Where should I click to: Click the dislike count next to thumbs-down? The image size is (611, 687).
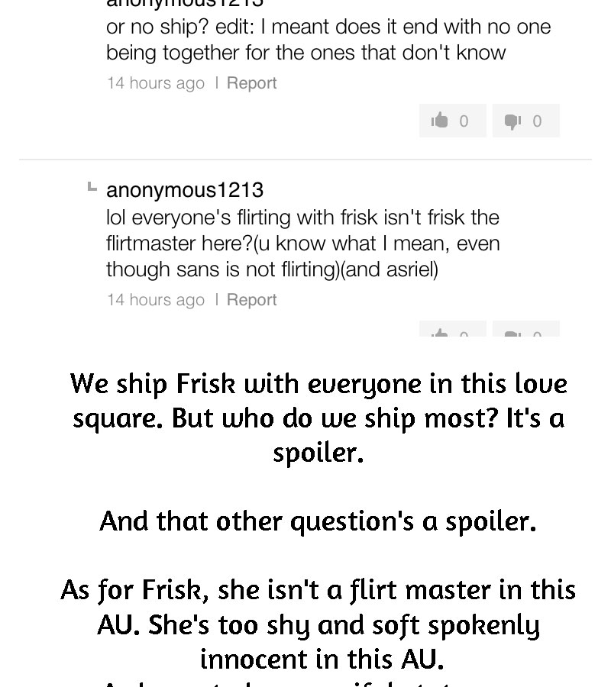pos(537,121)
